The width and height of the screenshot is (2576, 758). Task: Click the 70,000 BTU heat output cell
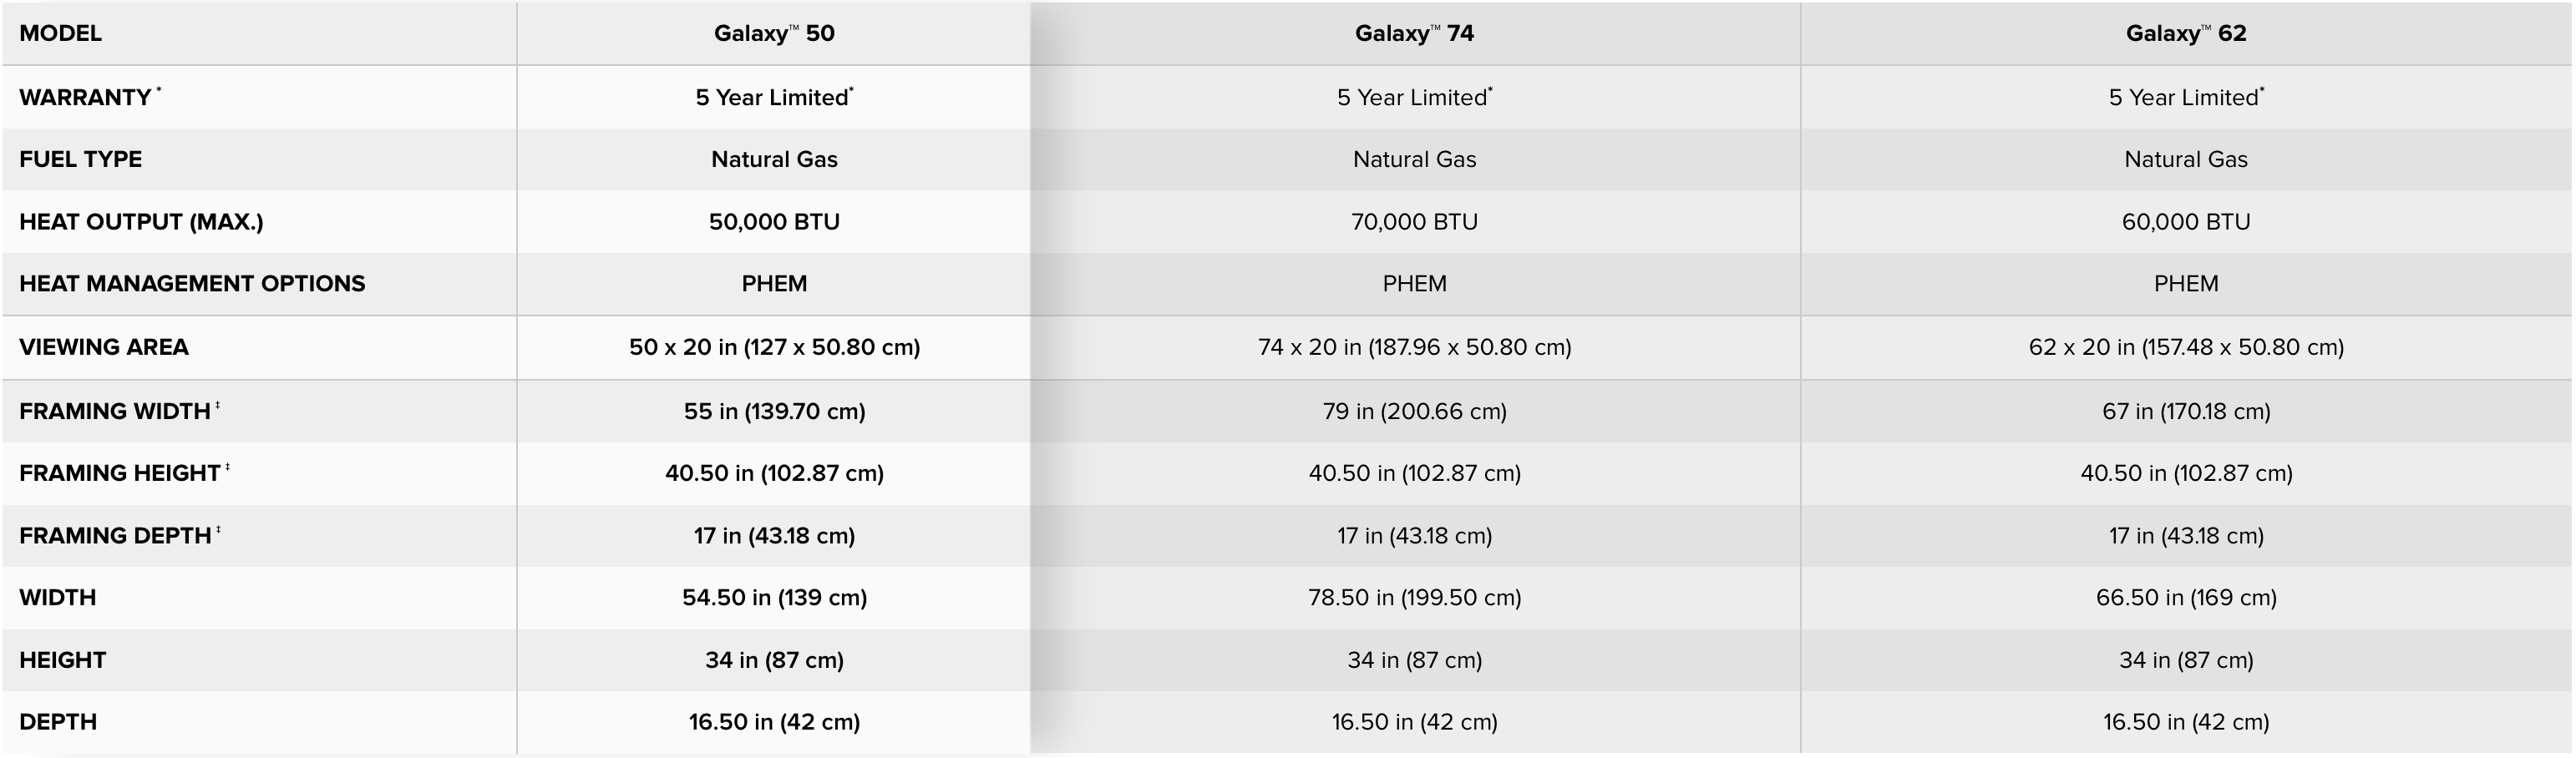coord(1414,222)
